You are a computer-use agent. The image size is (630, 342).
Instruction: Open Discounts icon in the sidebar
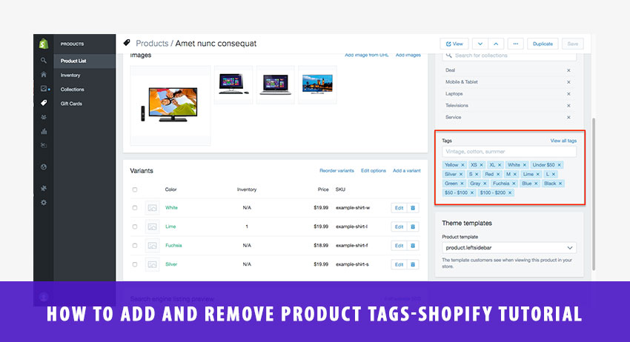pyautogui.click(x=44, y=145)
